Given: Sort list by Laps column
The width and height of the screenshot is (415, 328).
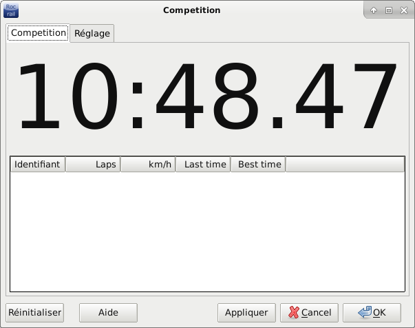Looking at the screenshot, I should pos(93,164).
